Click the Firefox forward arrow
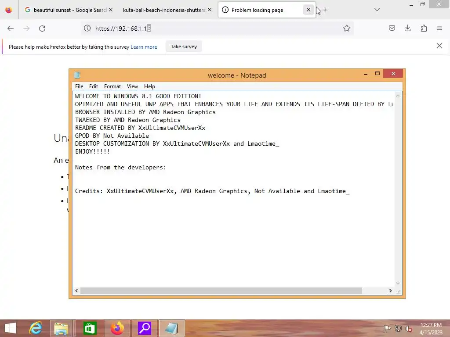This screenshot has height=337, width=450. tap(26, 29)
